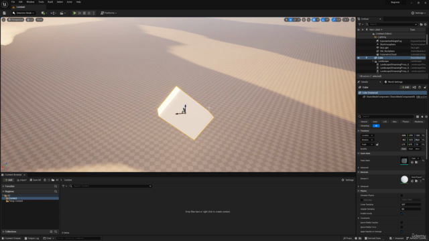Toggle viewport grid snapping icon
This screenshot has height=241, width=429.
point(314,19)
